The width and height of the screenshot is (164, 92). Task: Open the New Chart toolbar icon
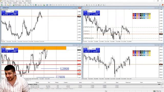[2, 5]
